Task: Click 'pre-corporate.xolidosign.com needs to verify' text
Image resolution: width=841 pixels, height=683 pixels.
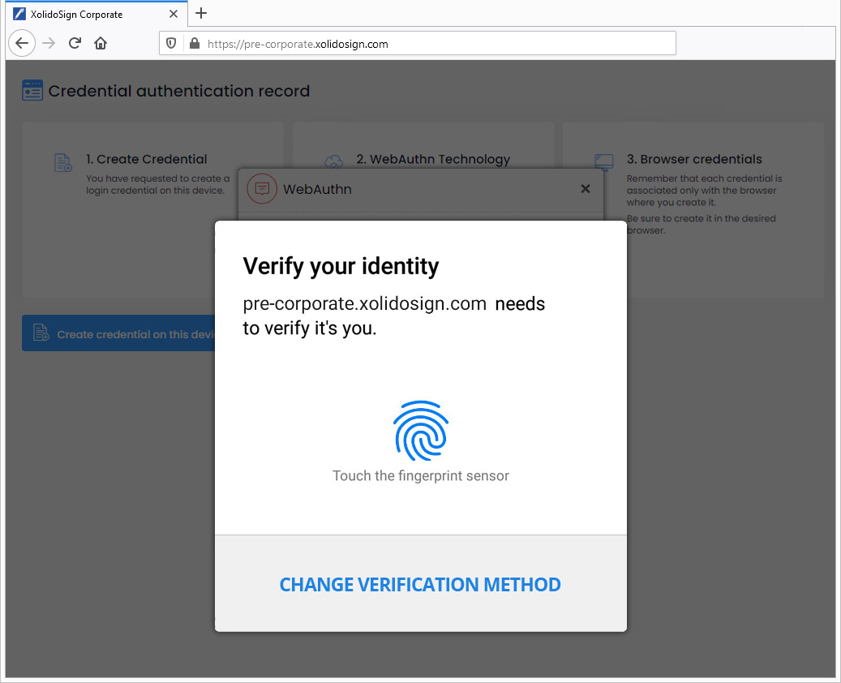Action: tap(393, 316)
